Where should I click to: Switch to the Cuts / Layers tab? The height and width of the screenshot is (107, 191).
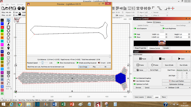pyautogui.click(x=139, y=97)
